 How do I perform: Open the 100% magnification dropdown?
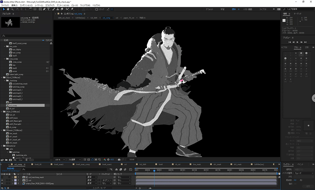pos(60,160)
